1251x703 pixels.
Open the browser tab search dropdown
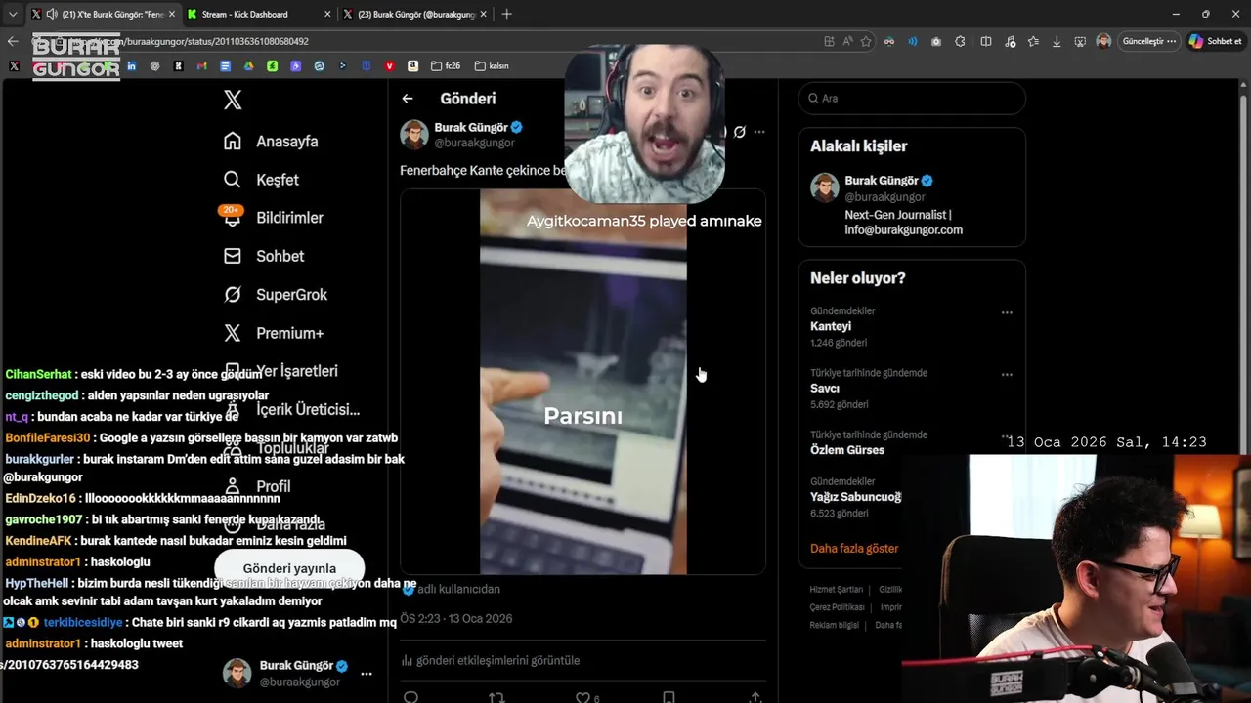point(13,14)
